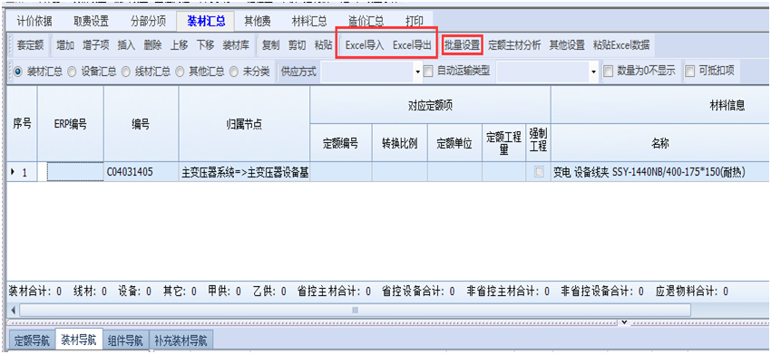Click the 定额编号 cell in row 1
This screenshot has height=354, width=771.
pos(341,172)
